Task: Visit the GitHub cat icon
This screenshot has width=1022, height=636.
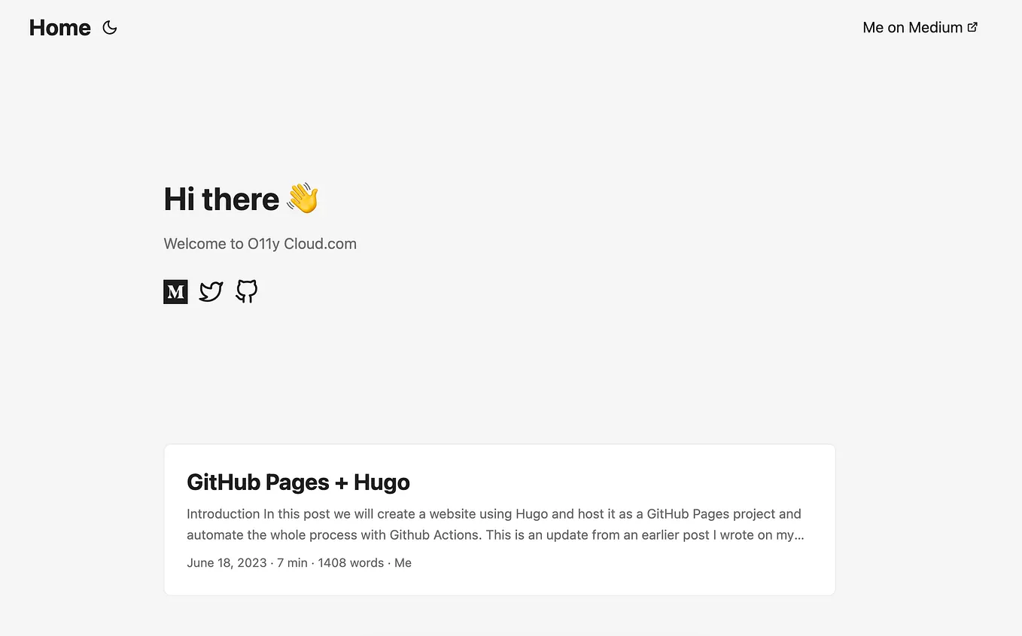Action: (245, 291)
